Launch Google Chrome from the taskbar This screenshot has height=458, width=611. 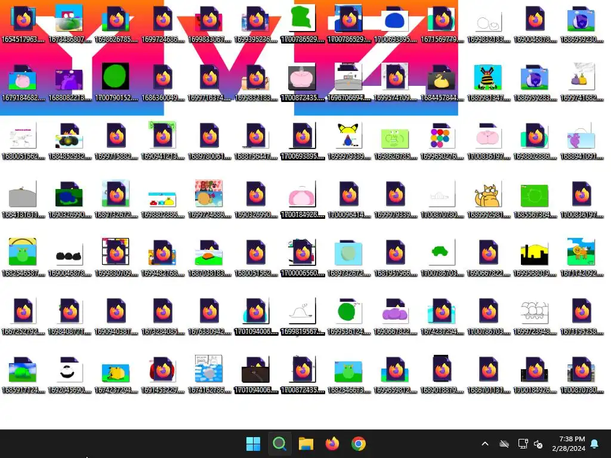tap(359, 444)
